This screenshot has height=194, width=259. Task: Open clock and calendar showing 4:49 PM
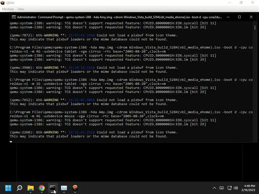248,188
